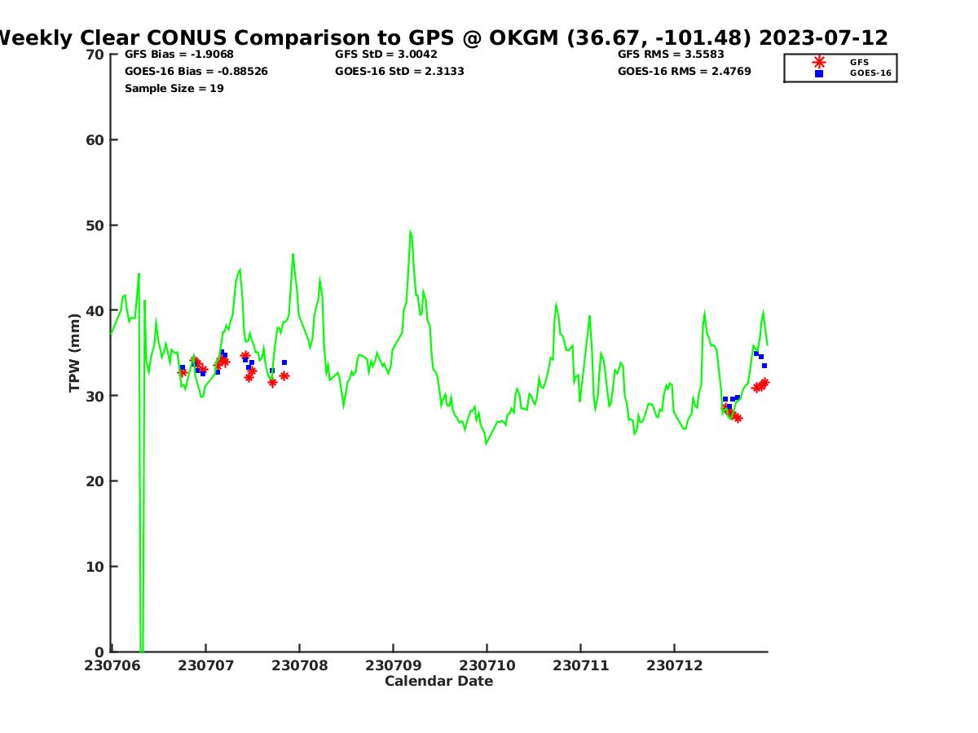Click the 60 y-axis tick label
978x733 pixels.
(95, 140)
